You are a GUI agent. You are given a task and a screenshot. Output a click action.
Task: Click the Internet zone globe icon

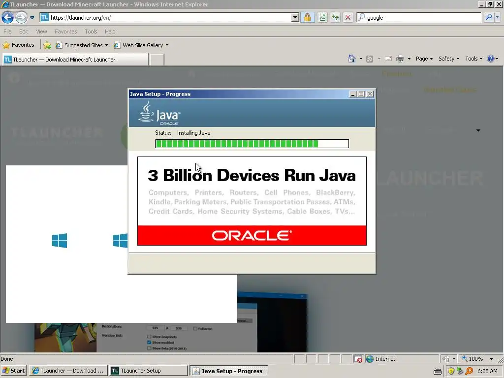pyautogui.click(x=370, y=359)
